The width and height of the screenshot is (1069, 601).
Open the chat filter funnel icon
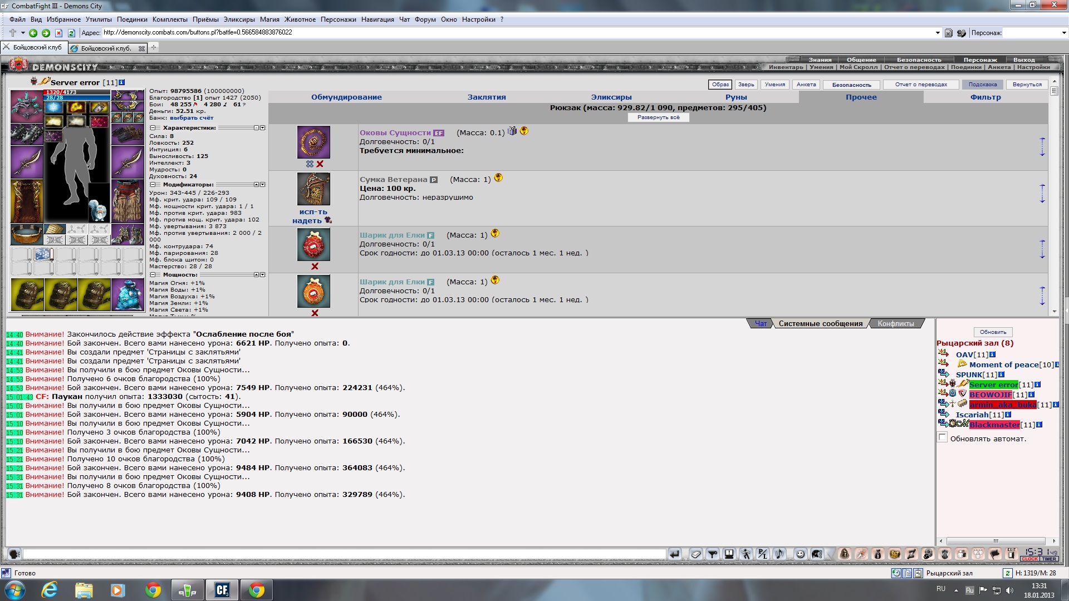pyautogui.click(x=713, y=554)
